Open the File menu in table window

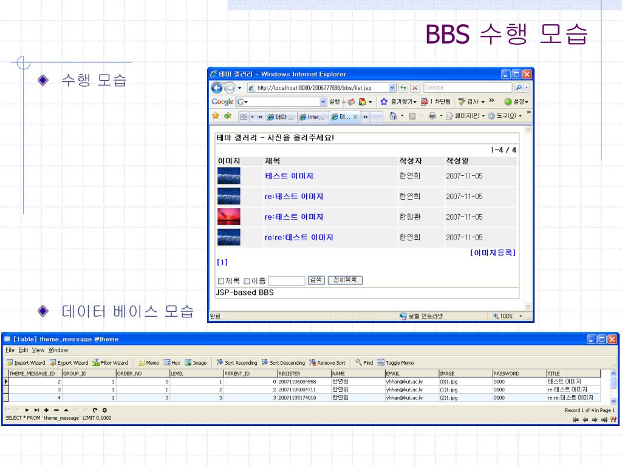(x=9, y=350)
